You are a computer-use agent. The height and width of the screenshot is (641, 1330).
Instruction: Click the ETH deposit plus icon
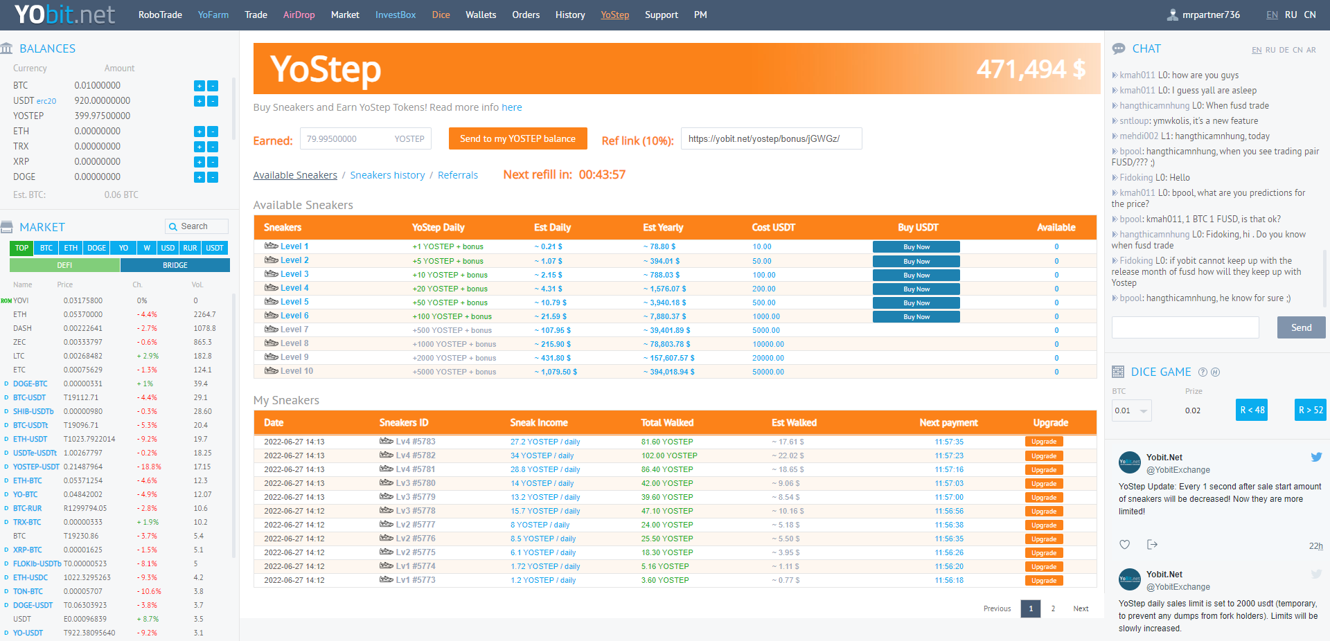[x=199, y=132]
